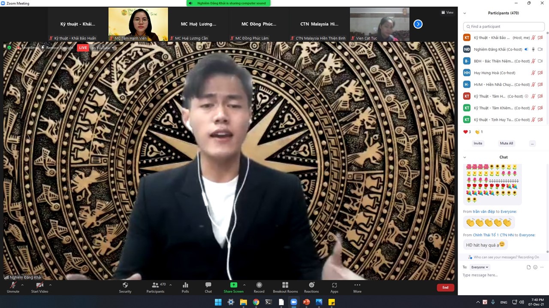Toggle camera for Nghiêm Đăng Khải in list
549x308 pixels.
[x=540, y=49]
